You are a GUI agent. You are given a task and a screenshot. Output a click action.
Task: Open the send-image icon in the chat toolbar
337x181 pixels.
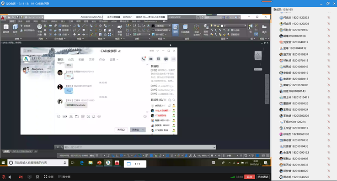[88, 117]
